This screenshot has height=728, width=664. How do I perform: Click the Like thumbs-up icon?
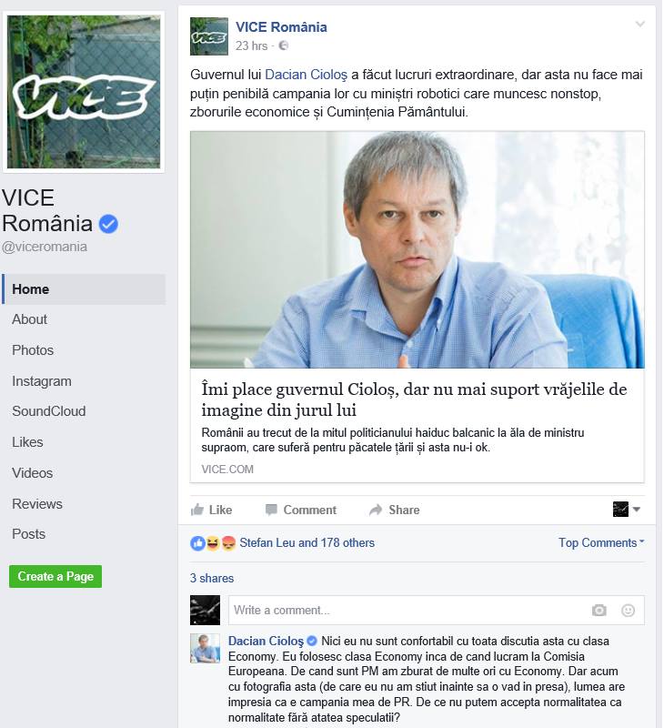pyautogui.click(x=197, y=510)
